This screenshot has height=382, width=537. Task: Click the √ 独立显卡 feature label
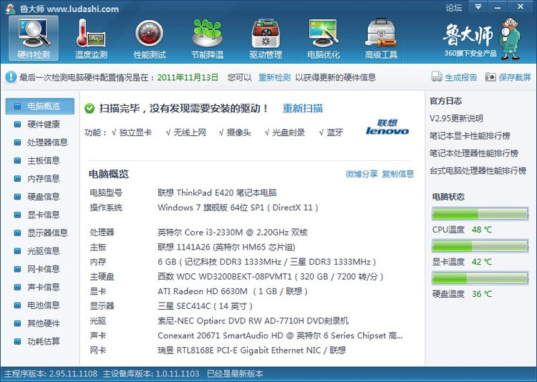pyautogui.click(x=132, y=132)
